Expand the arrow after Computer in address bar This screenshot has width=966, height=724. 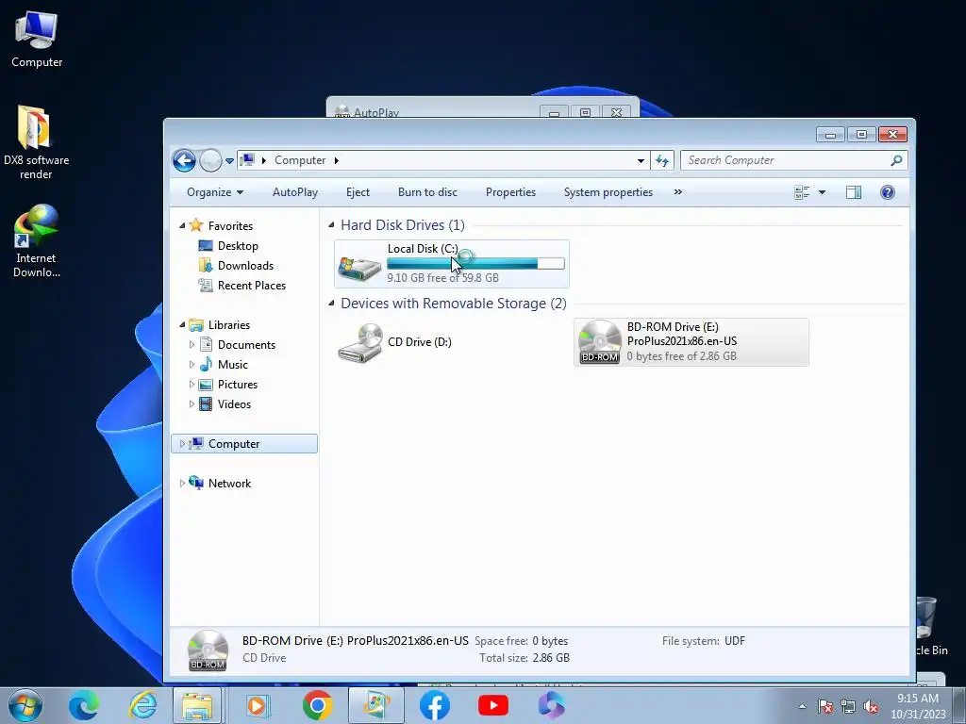[x=337, y=160]
